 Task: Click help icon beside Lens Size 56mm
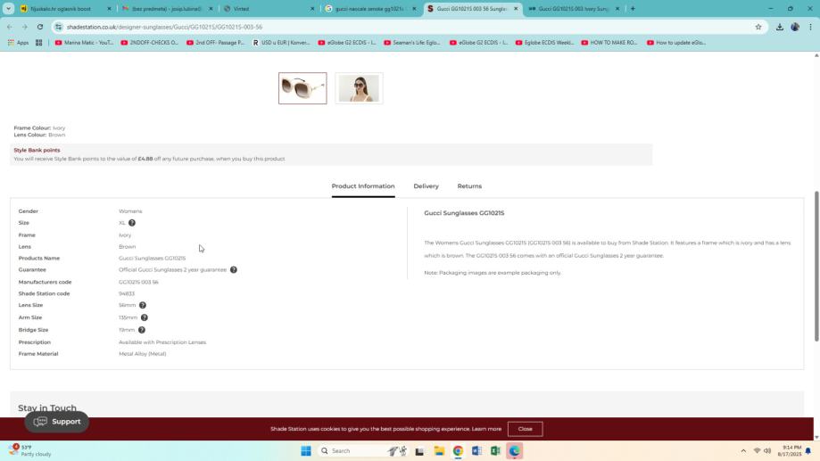(x=143, y=305)
